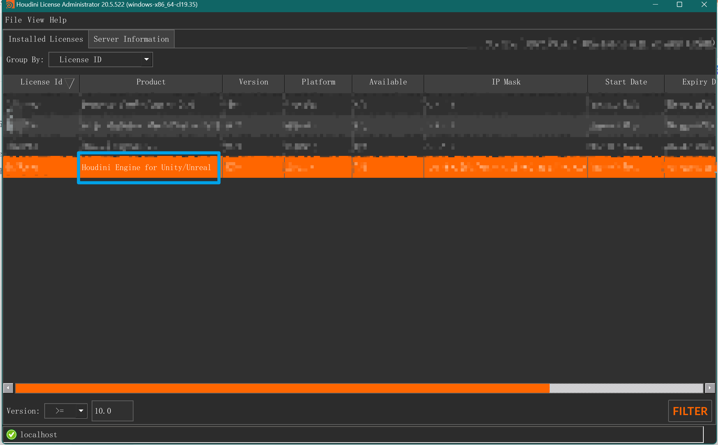Click the FILTER button
Image resolution: width=718 pixels, height=445 pixels.
[690, 411]
